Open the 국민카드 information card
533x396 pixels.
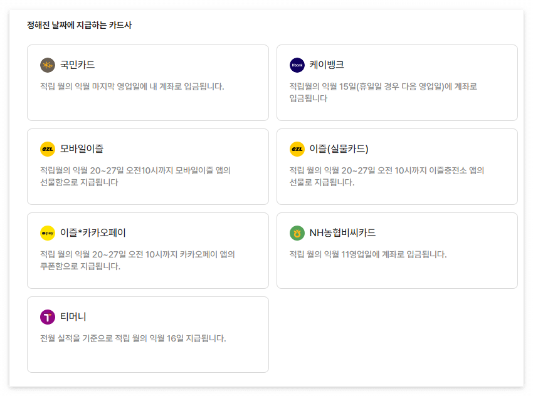tap(148, 82)
